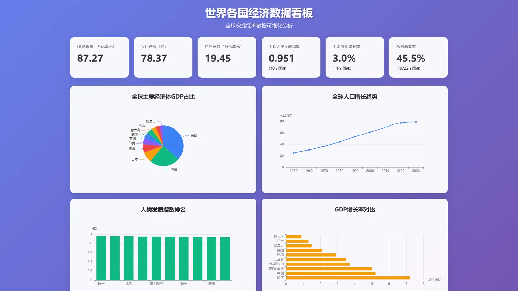This screenshot has width=518, height=291.
Task: Select the 2000 data point on the population line
Action: click(370, 132)
